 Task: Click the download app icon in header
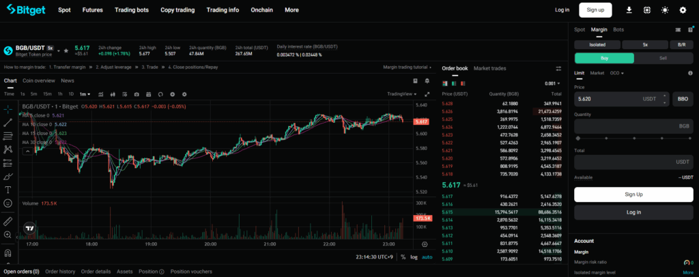tap(628, 10)
